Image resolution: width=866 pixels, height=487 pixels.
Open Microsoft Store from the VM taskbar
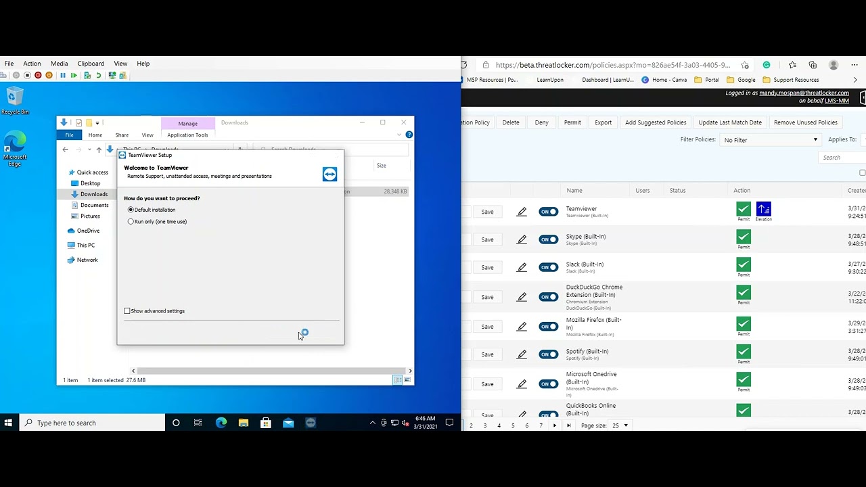[266, 423]
